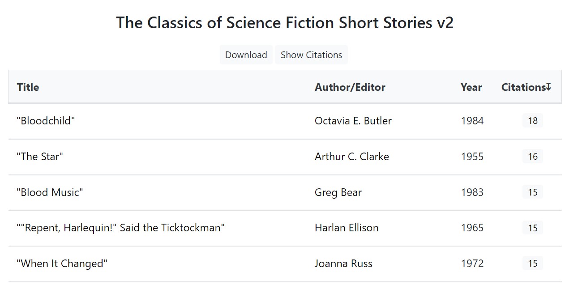586x285 pixels.
Task: Click the Citations sort arrow icon
Action: point(549,87)
